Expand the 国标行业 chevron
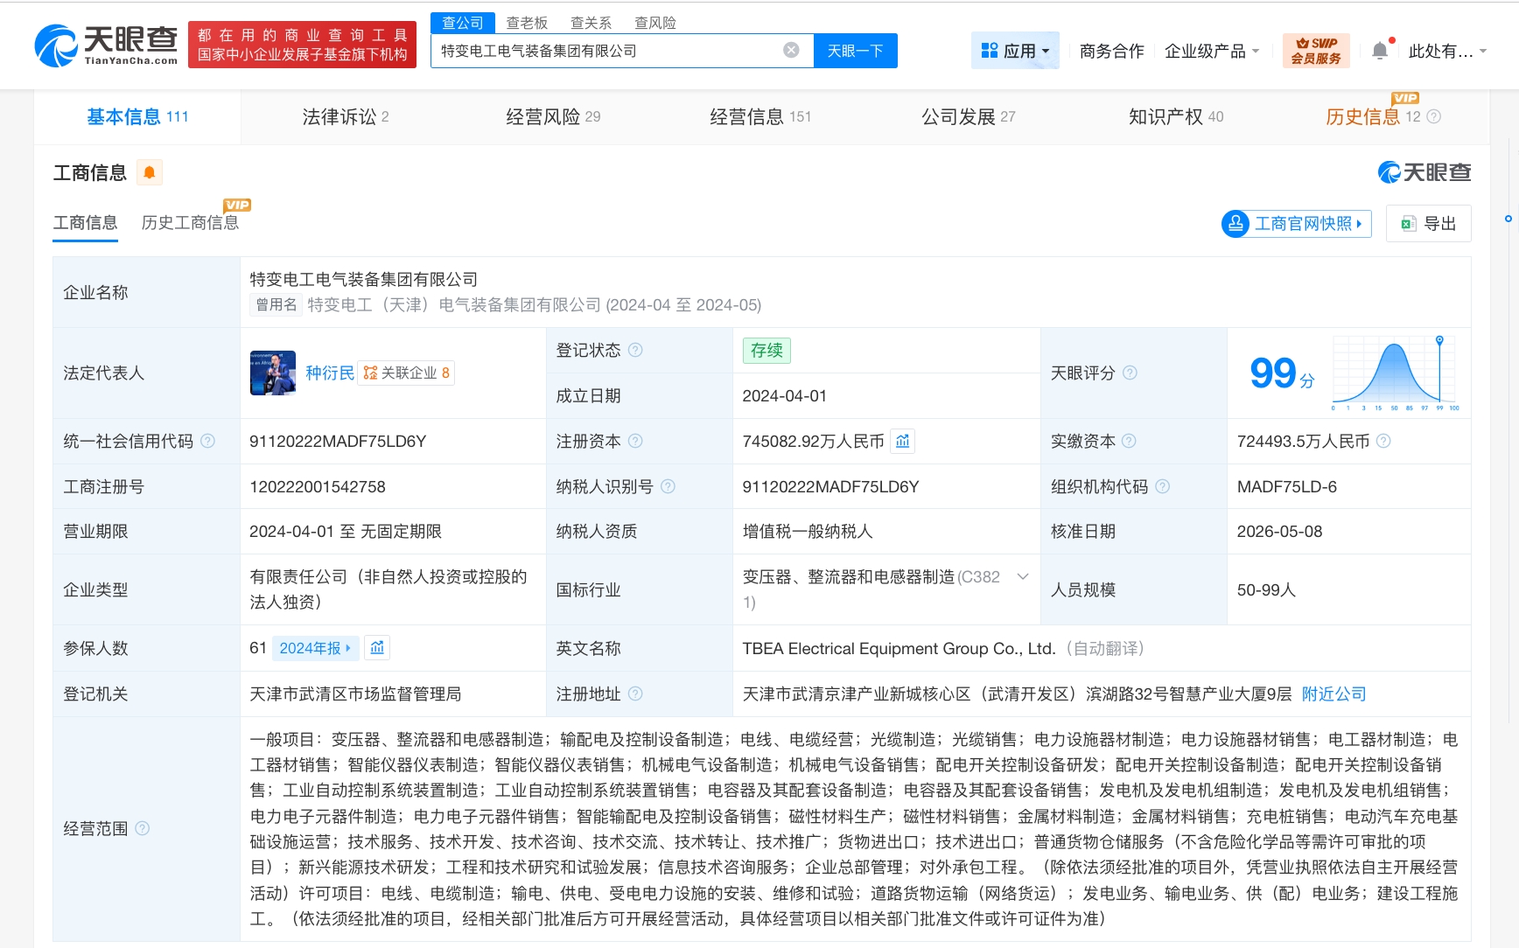 (1022, 576)
